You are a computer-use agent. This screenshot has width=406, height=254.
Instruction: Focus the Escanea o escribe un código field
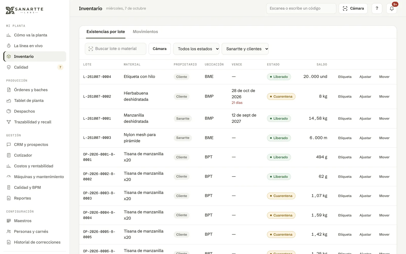(x=301, y=8)
